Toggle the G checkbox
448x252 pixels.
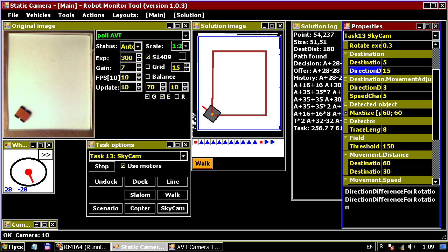pos(147,97)
